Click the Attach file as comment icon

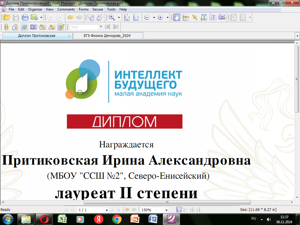(15, 27)
